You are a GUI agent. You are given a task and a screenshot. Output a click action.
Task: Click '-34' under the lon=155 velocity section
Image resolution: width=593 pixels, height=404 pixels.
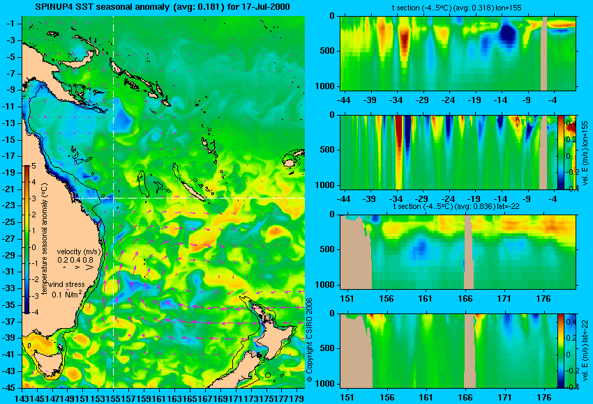tap(396, 199)
